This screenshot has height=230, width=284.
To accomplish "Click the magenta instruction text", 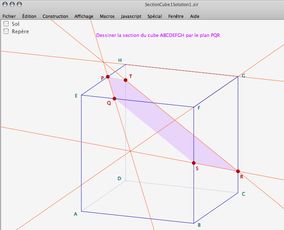I will point(158,35).
